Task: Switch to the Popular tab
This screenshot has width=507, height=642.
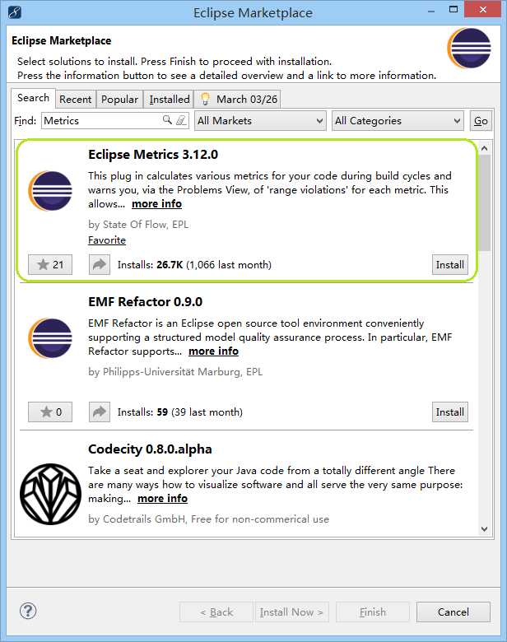Action: click(119, 99)
